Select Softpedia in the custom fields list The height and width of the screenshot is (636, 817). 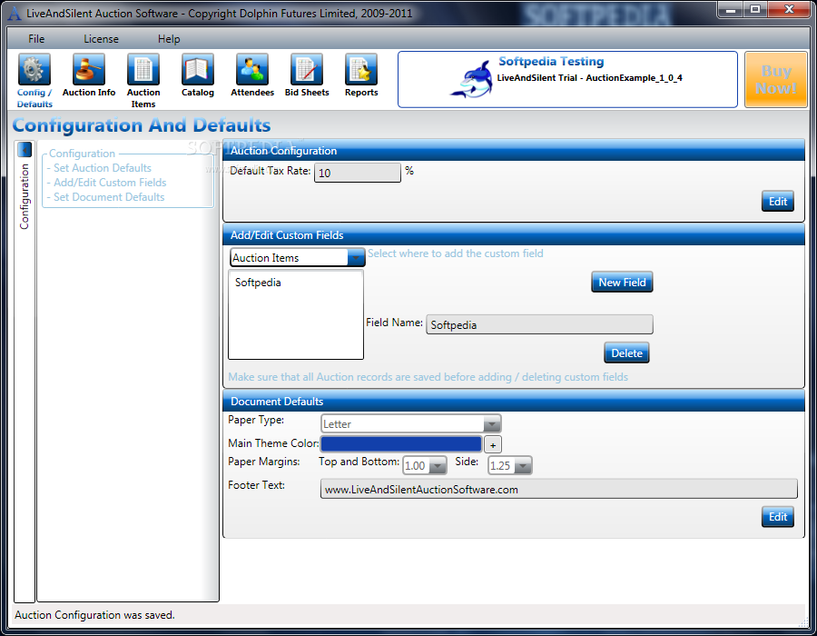[258, 283]
